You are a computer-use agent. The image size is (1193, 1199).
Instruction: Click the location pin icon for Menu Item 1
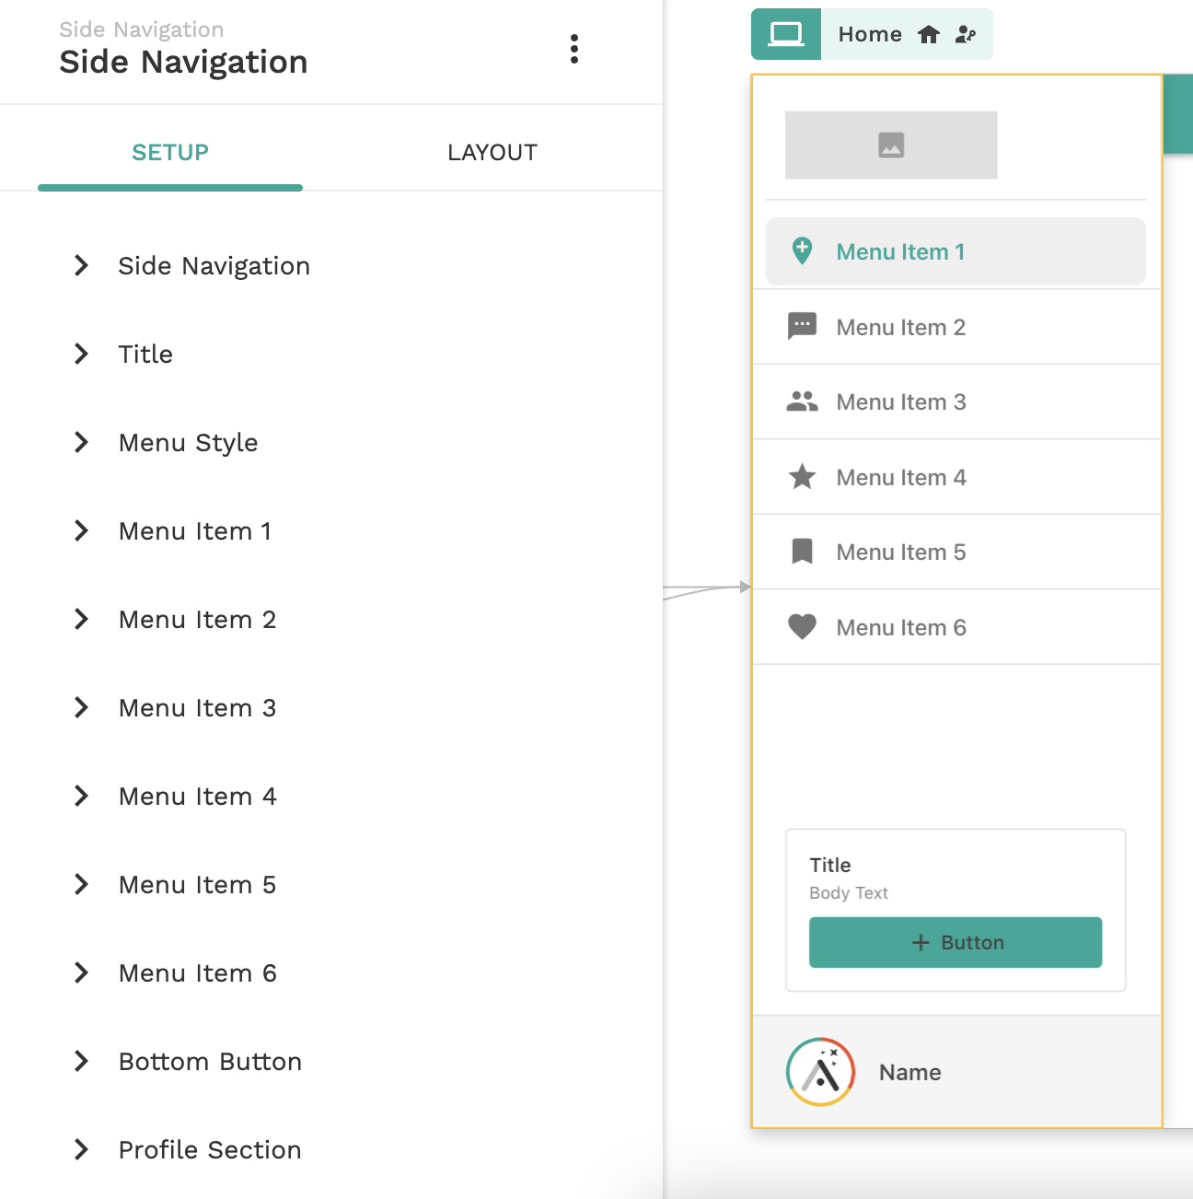(803, 251)
